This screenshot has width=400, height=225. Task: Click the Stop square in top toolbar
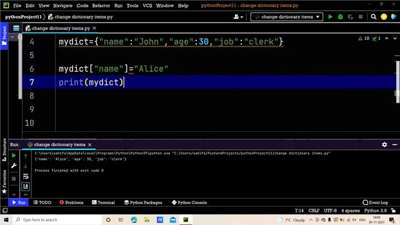pos(361,17)
